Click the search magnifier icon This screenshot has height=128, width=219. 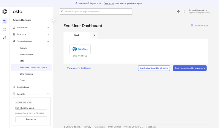pos(62,11)
